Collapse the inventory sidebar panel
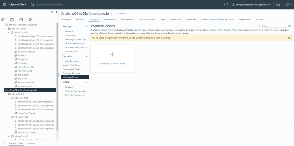Image resolution: width=294 pixels, height=146 pixels. (x=56, y=12)
